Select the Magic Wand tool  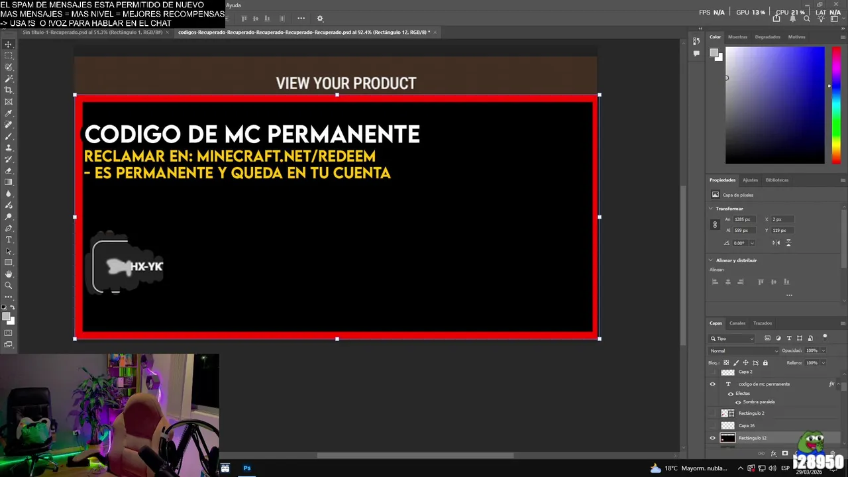coord(9,79)
